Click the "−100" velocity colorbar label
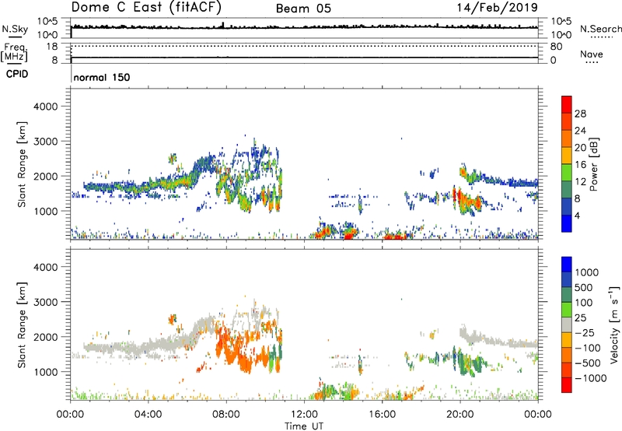Screen dimensions: 622x431 coord(588,348)
